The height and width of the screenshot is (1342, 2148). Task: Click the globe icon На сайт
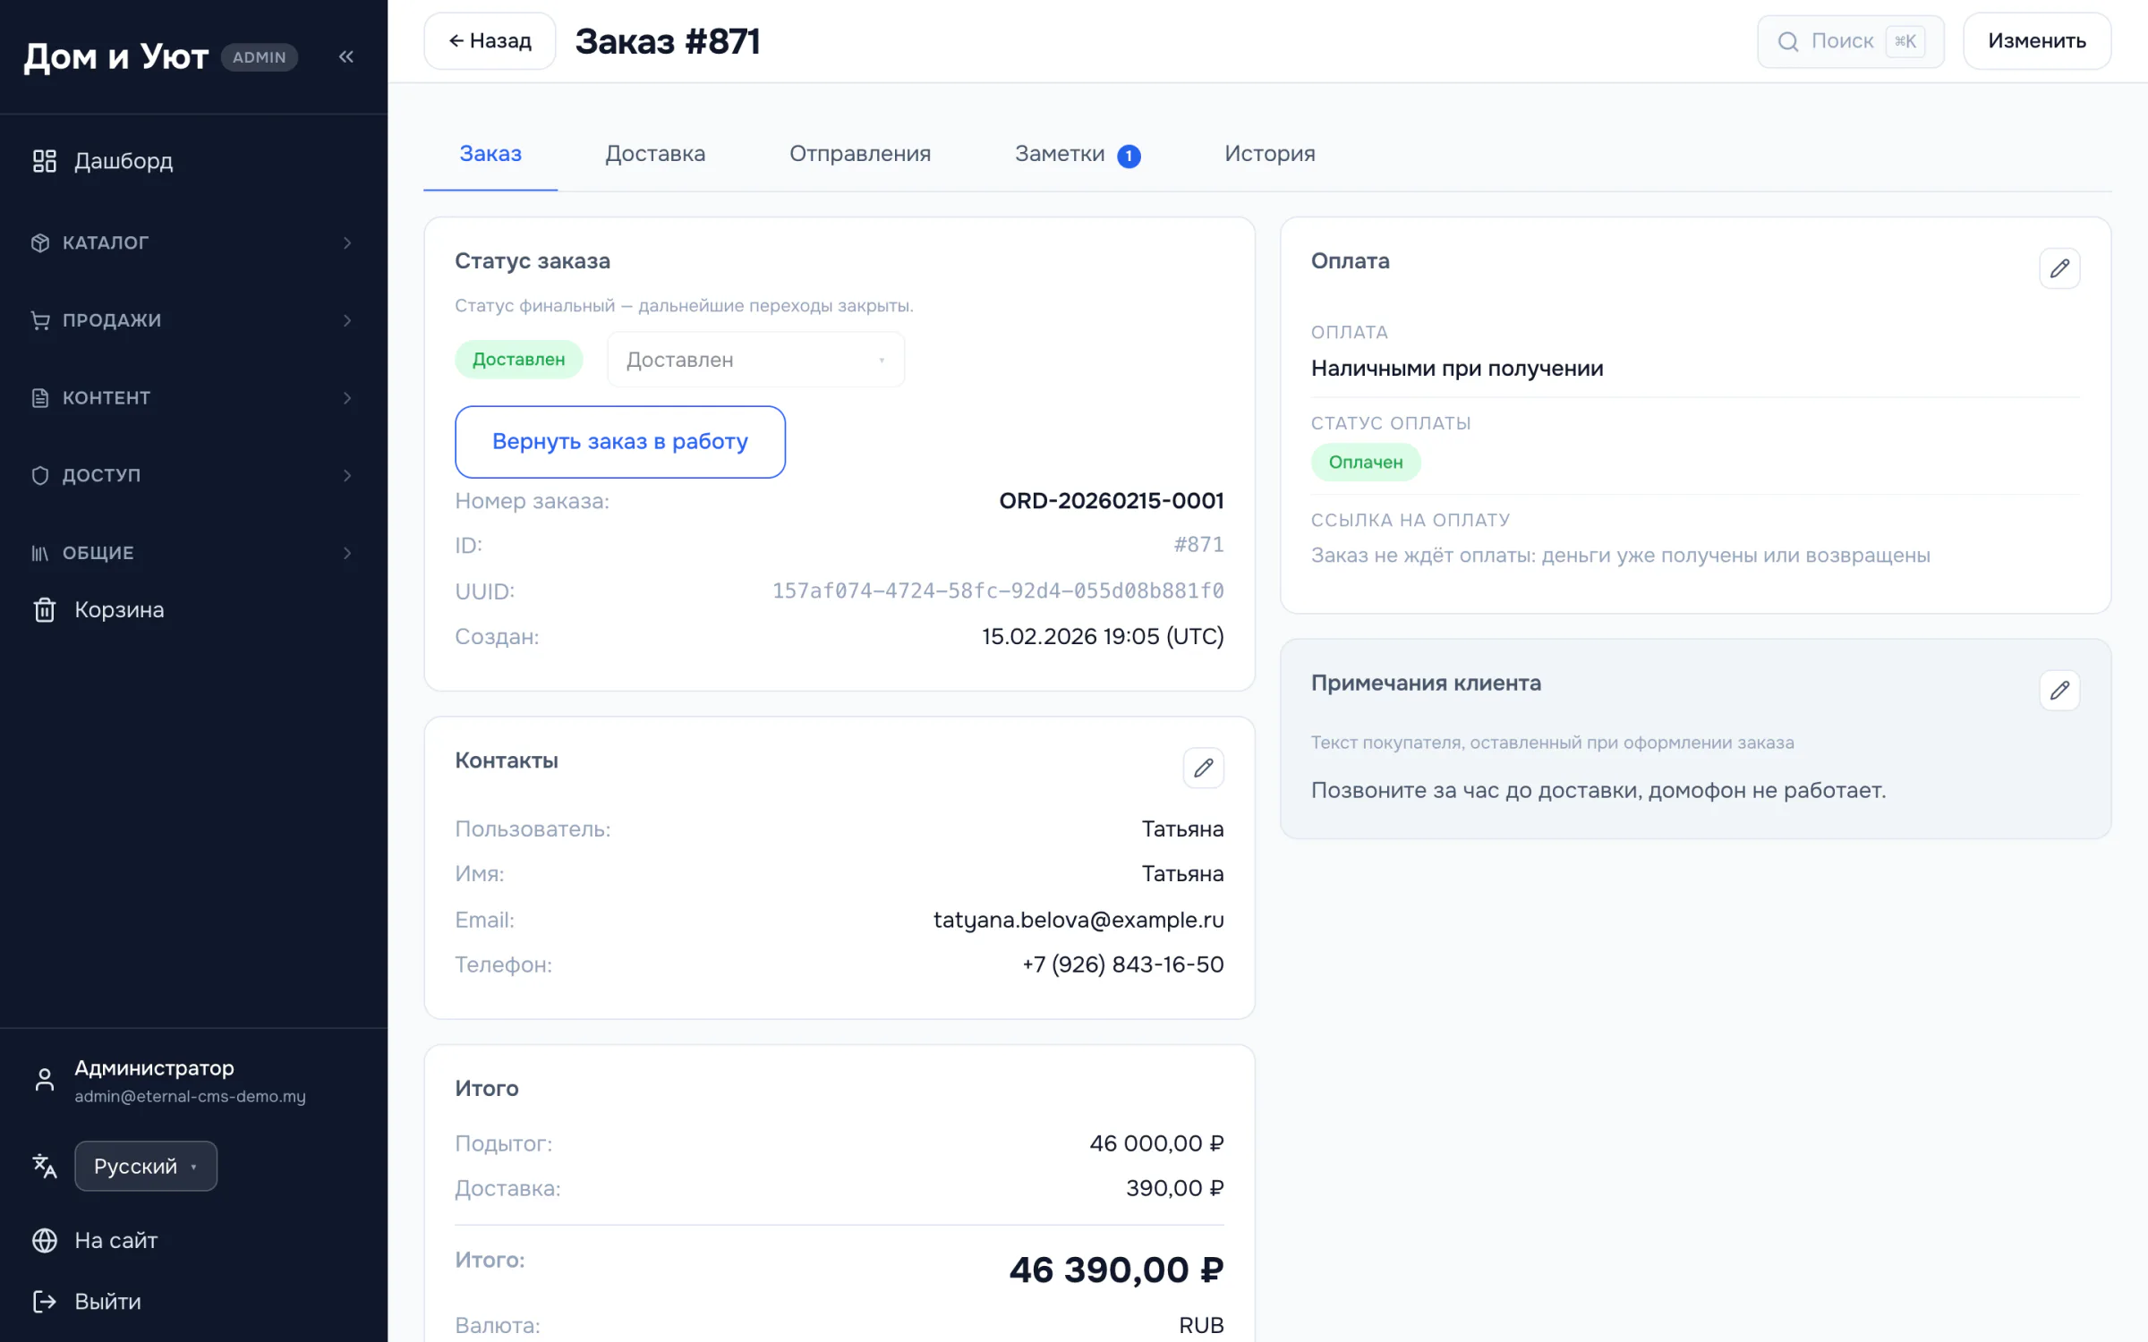point(44,1241)
